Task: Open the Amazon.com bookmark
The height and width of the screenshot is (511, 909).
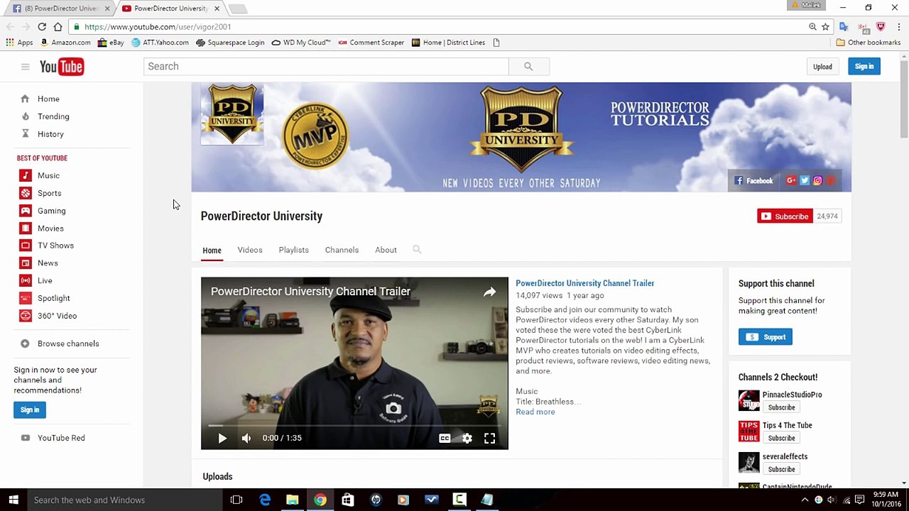Action: [x=65, y=43]
